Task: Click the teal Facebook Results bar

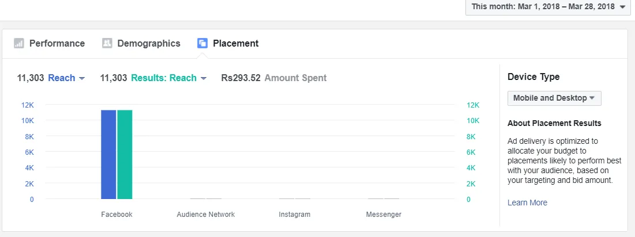Action: pos(125,154)
